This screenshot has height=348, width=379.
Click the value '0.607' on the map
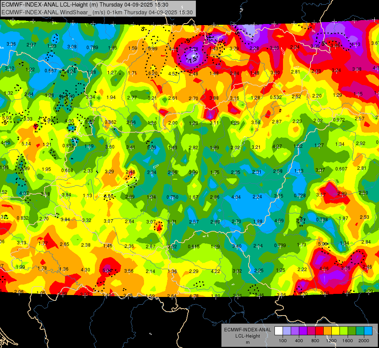pyautogui.click(x=341, y=169)
